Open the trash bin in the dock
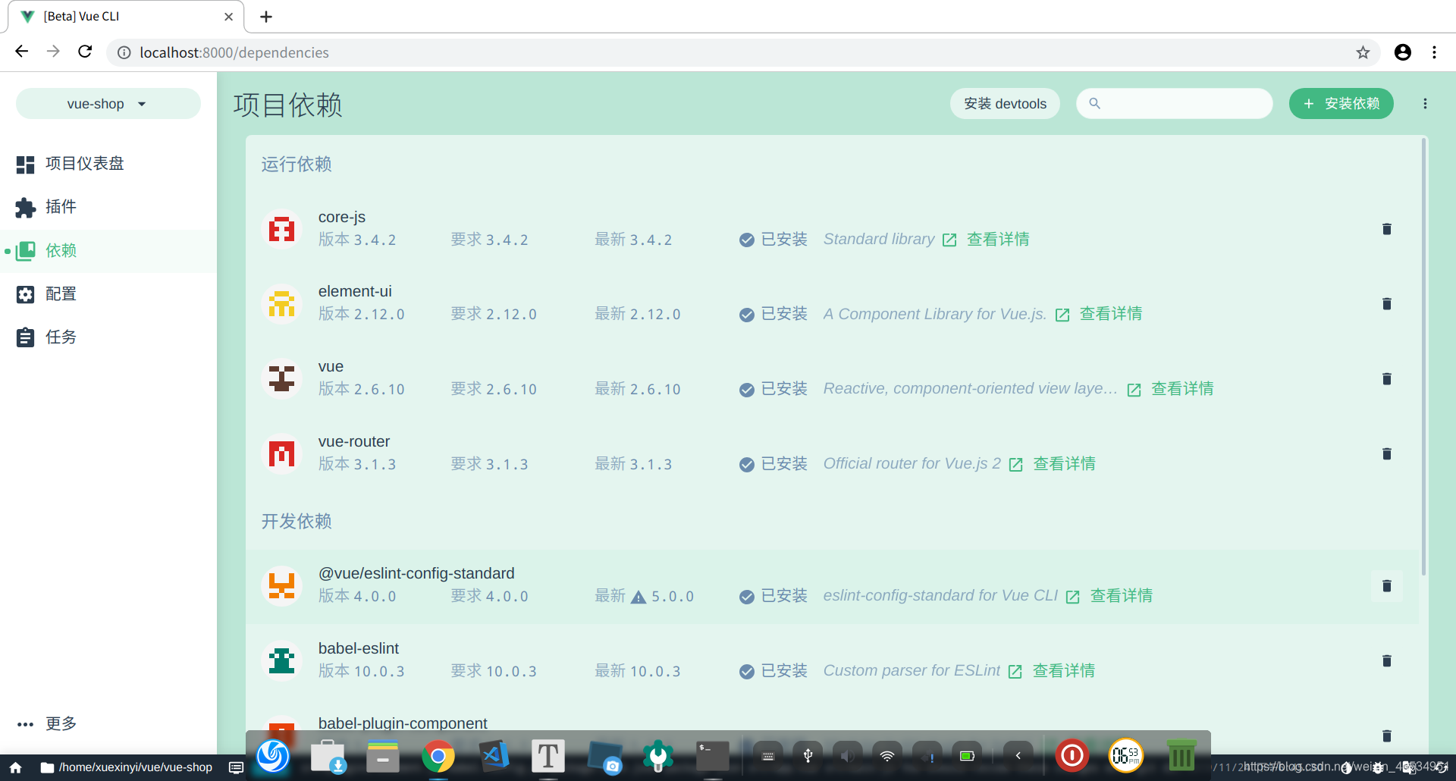1456x781 pixels. (1181, 756)
